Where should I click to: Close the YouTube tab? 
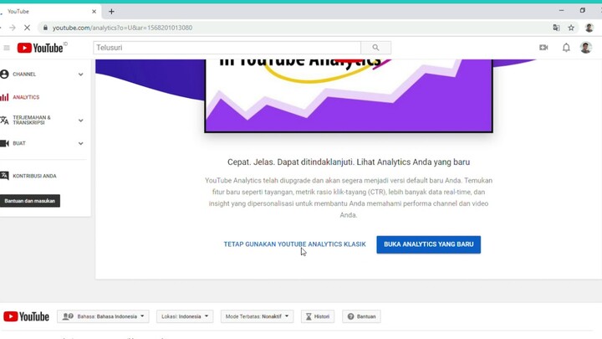click(94, 12)
